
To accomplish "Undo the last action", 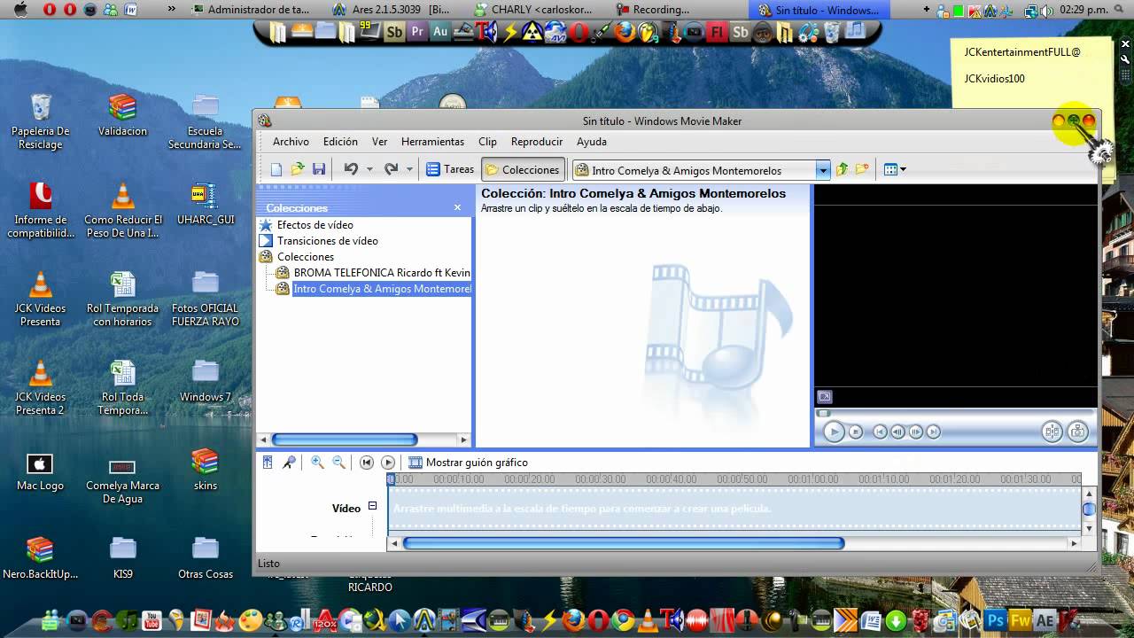I will click(x=351, y=169).
